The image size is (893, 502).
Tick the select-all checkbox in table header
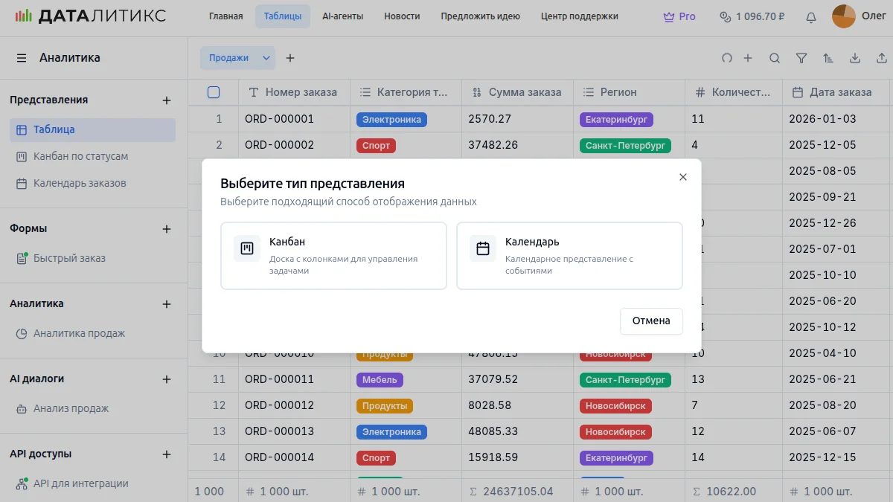(x=214, y=92)
